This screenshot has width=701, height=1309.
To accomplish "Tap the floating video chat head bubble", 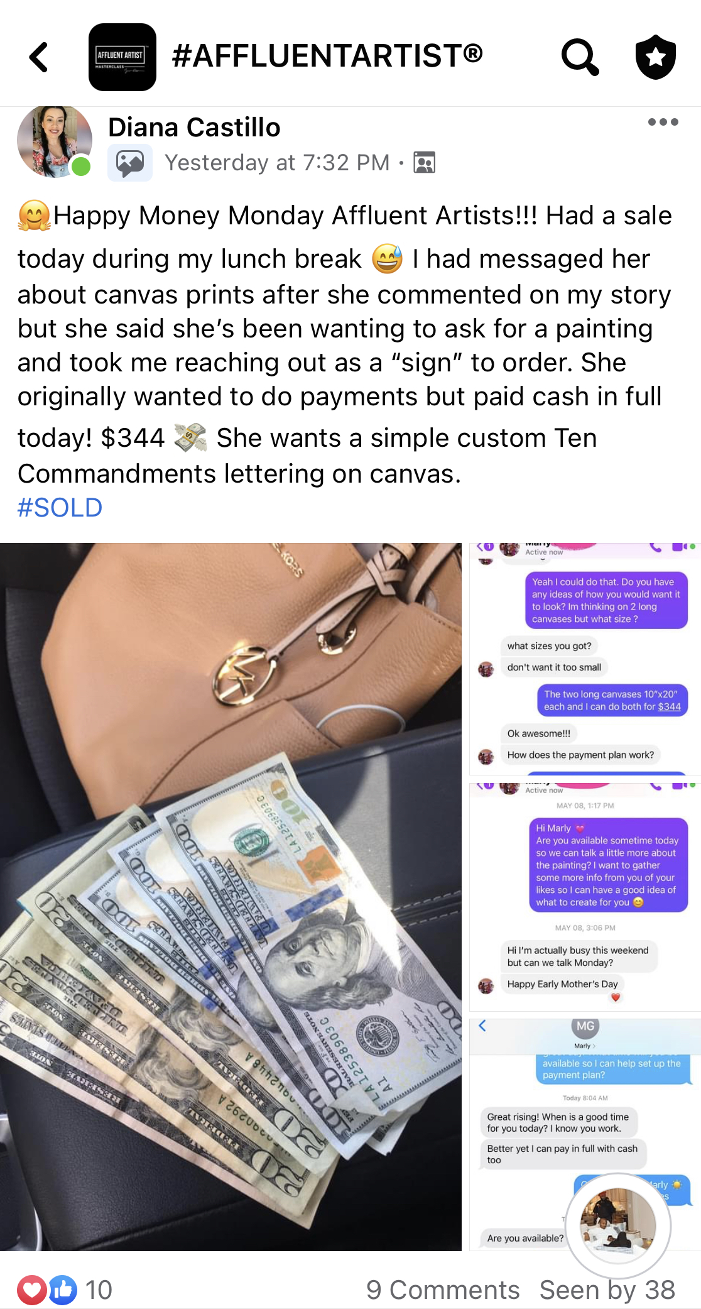I will click(x=618, y=1225).
